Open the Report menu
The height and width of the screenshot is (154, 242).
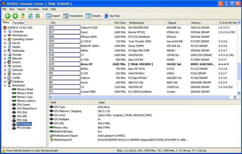(21, 9)
